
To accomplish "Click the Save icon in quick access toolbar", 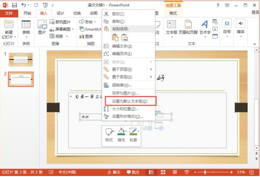I will [x=15, y=5].
